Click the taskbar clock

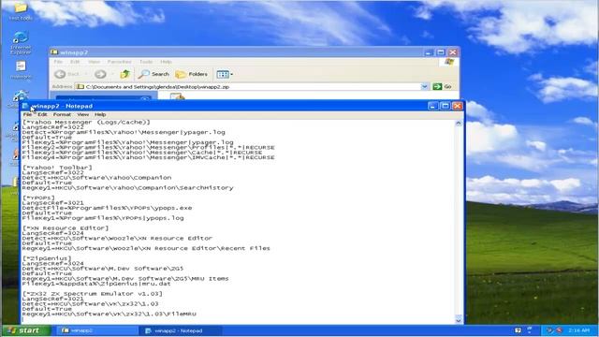(578, 330)
